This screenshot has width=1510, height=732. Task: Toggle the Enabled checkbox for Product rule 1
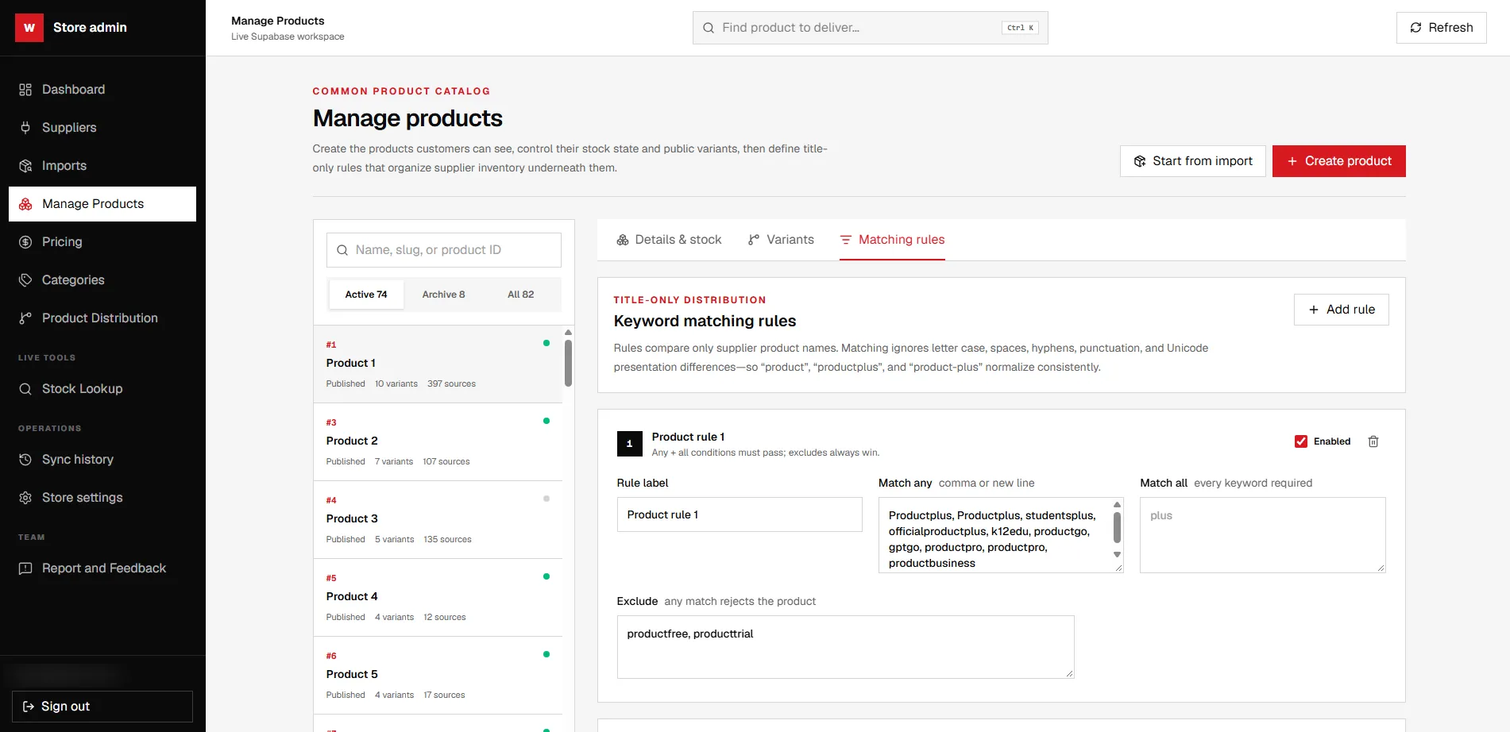tap(1301, 441)
